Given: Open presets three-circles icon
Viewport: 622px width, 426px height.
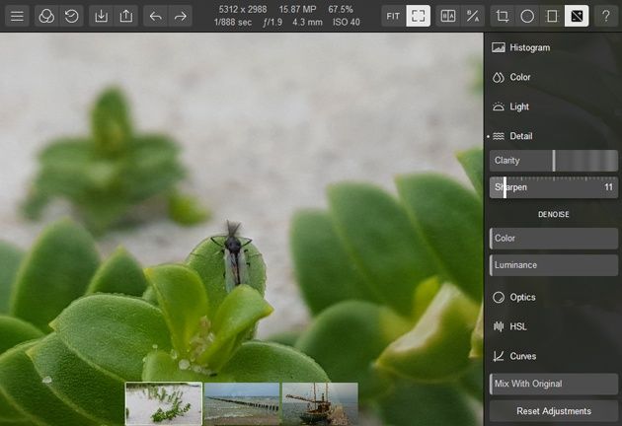Looking at the screenshot, I should pyautogui.click(x=46, y=16).
